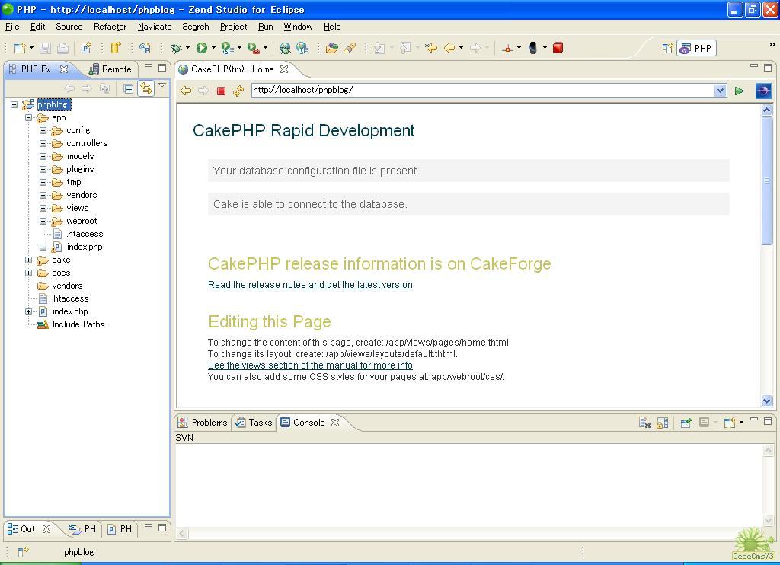780x565 pixels.
Task: Click the browser page vertical scrollbar thumb
Action: tap(766, 180)
